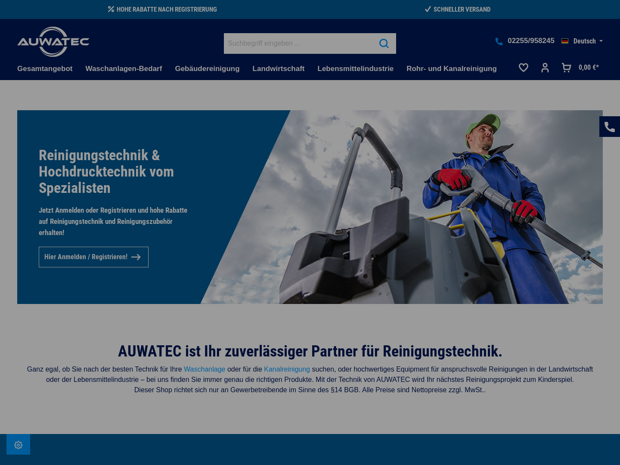
Task: Call the 02255/958245 phone number link
Action: [x=531, y=41]
